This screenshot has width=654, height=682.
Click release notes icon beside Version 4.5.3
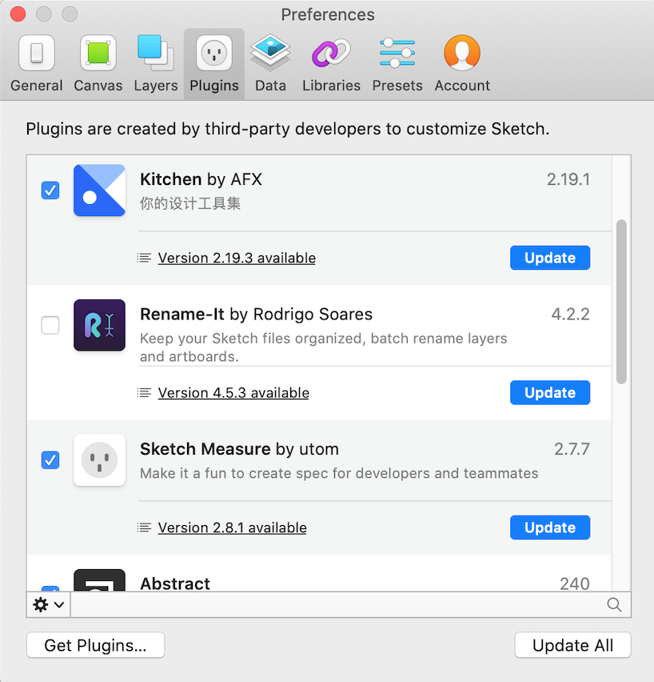(144, 393)
